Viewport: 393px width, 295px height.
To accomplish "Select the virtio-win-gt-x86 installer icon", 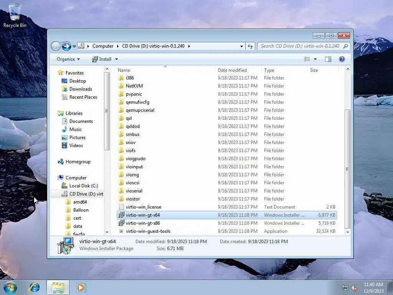I will [121, 223].
